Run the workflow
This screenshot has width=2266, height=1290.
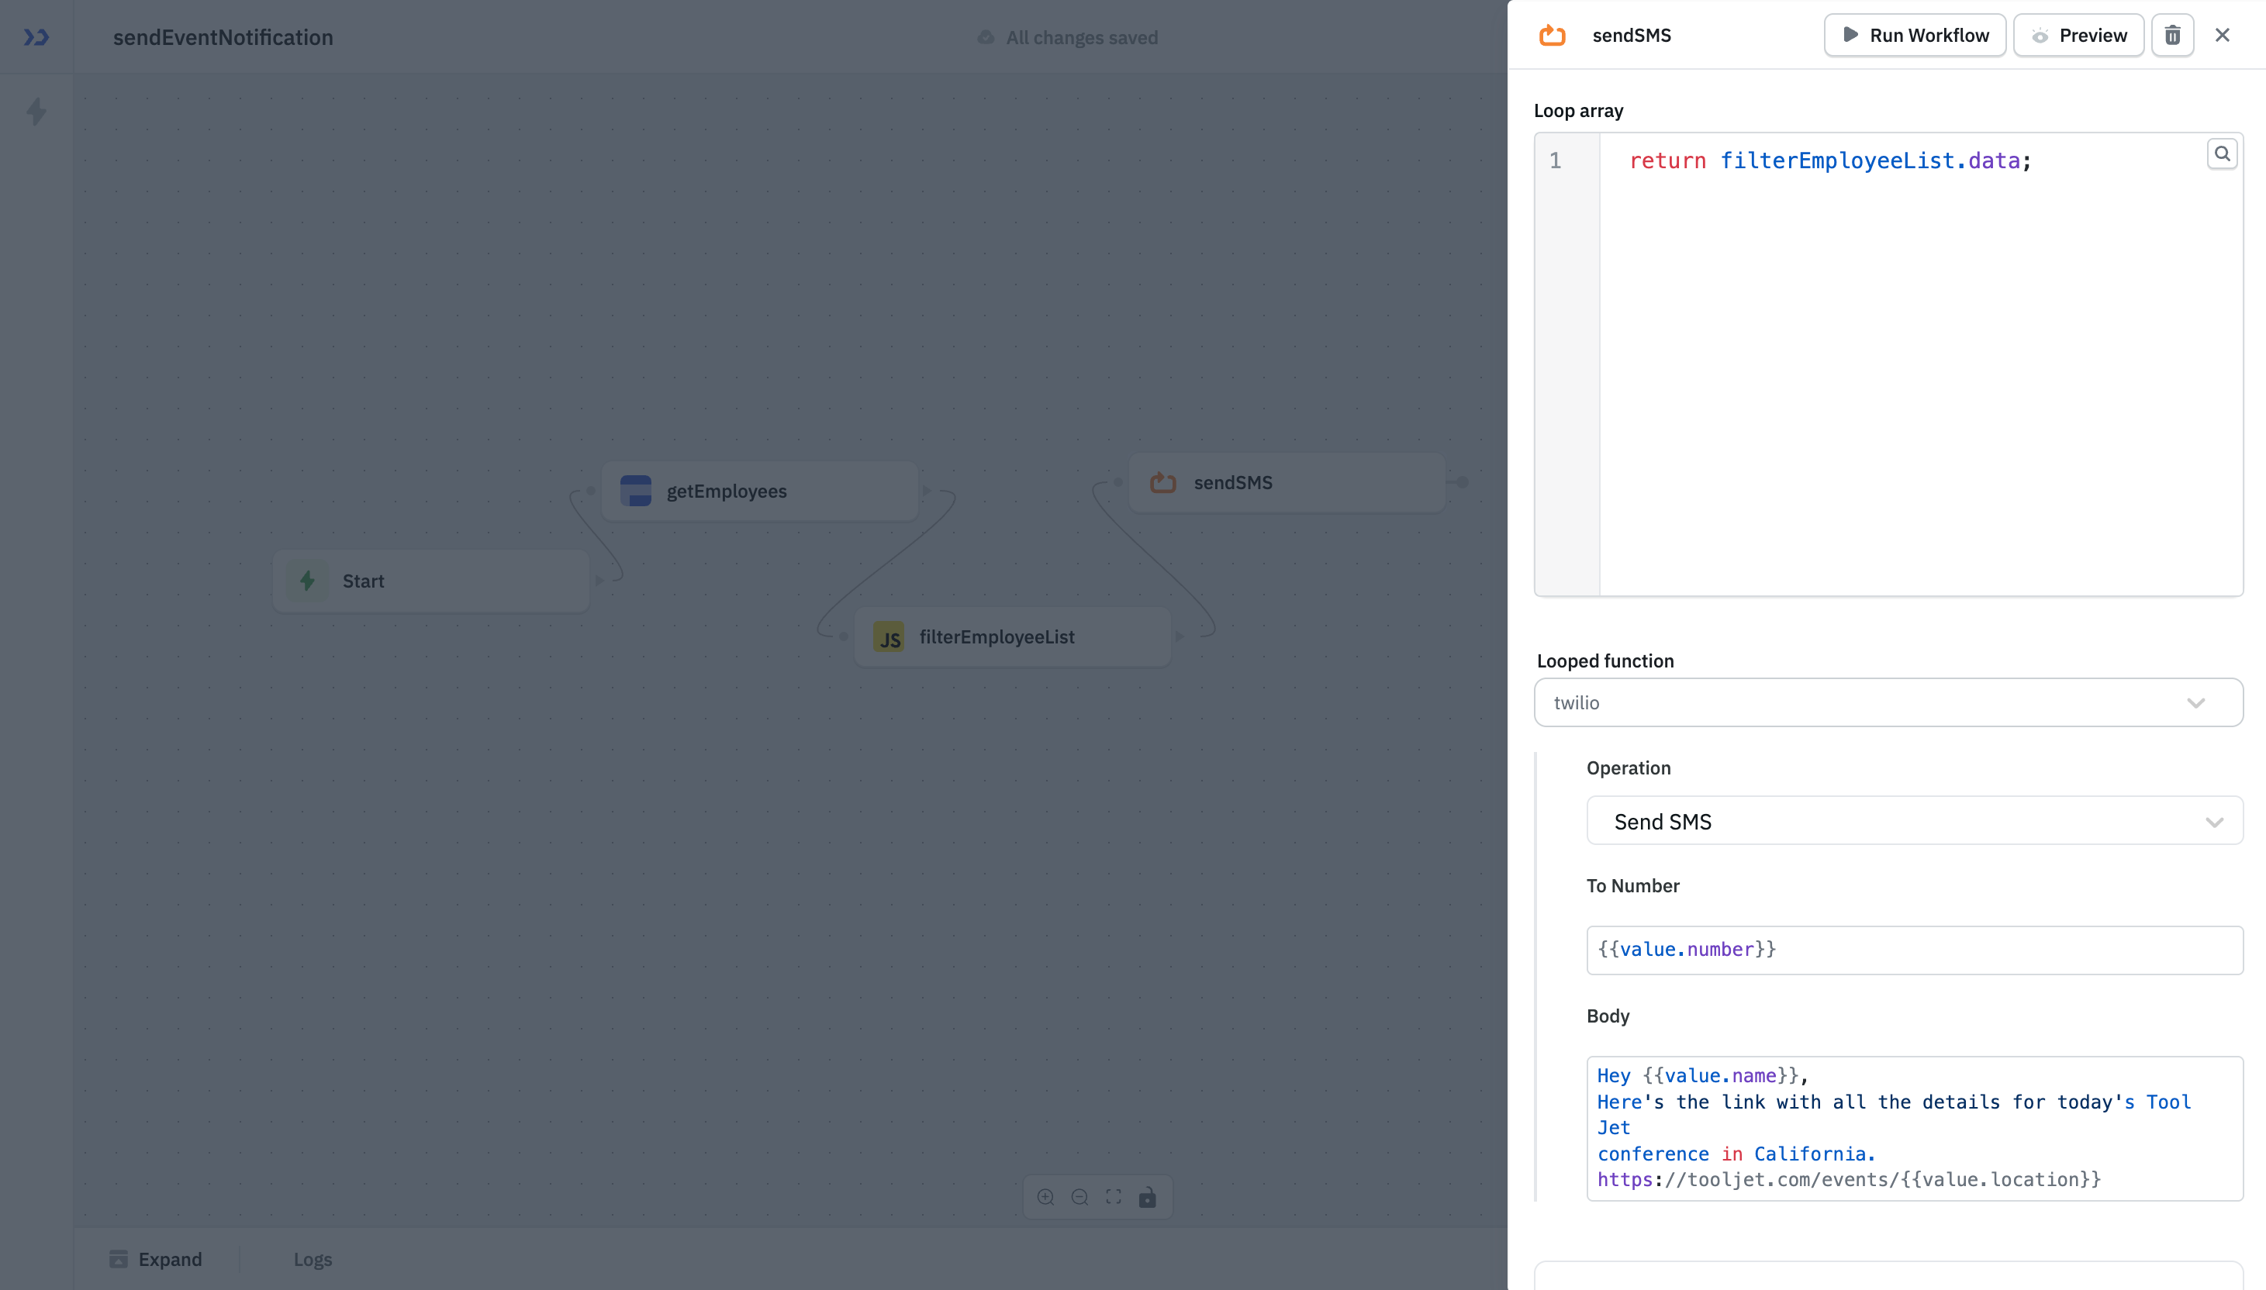(x=1915, y=35)
